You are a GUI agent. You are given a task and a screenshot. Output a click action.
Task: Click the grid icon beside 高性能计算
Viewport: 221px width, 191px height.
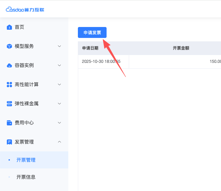[x=9, y=85]
